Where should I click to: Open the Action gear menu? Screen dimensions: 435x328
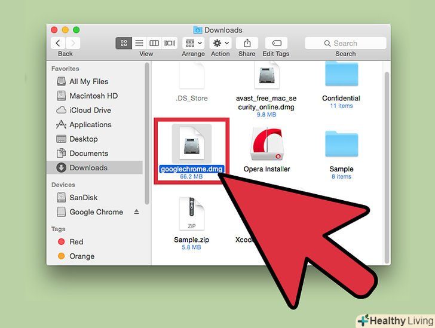pyautogui.click(x=220, y=43)
